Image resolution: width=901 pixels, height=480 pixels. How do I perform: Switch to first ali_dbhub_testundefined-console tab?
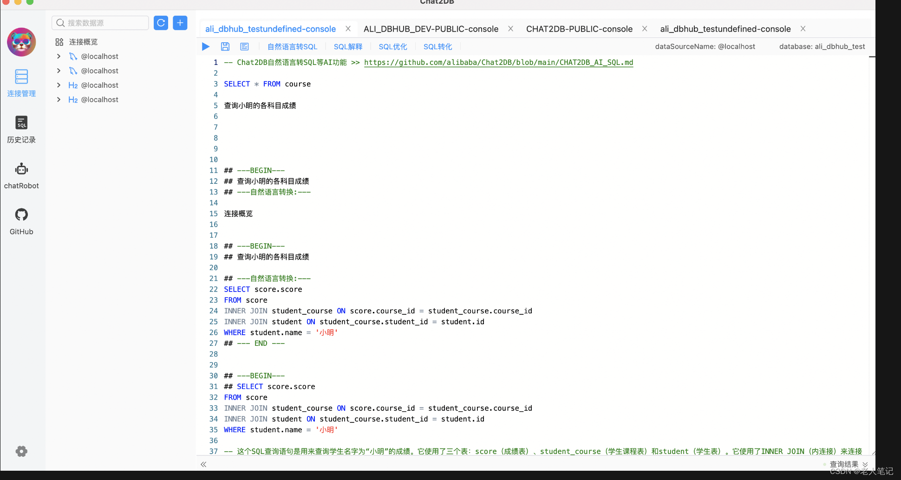tap(270, 29)
